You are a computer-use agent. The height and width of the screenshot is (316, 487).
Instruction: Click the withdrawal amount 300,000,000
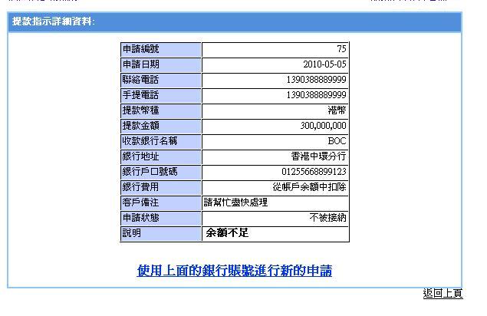324,126
